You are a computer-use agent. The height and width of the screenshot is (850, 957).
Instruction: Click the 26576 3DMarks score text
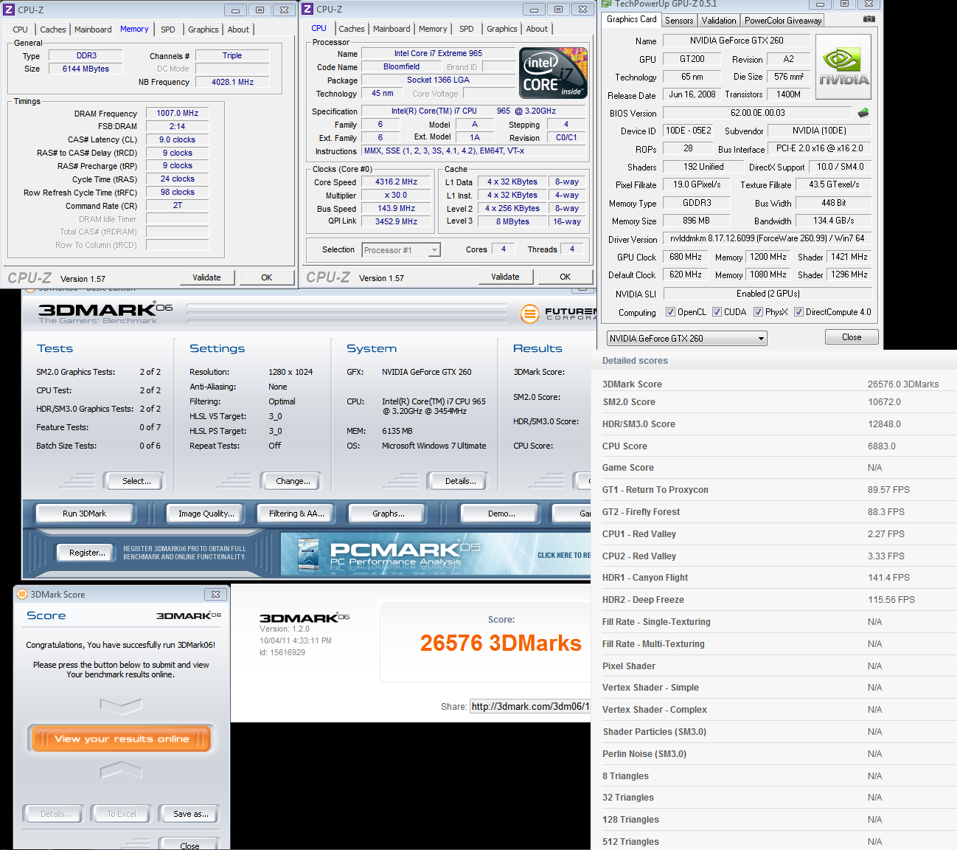coord(501,643)
